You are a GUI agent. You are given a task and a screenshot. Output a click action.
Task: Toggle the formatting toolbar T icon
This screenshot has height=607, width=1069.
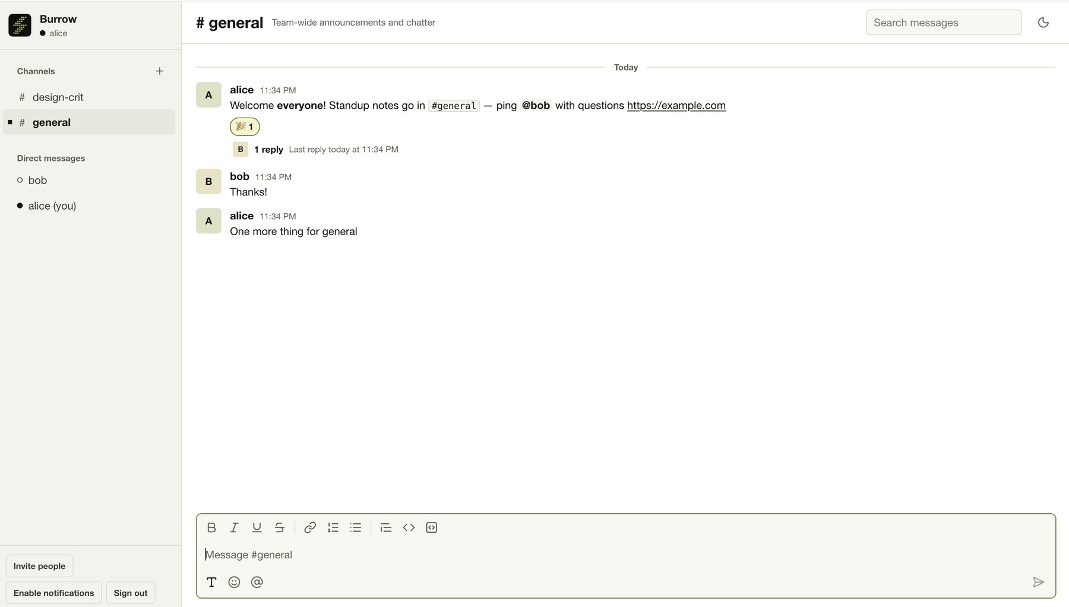[x=211, y=582]
